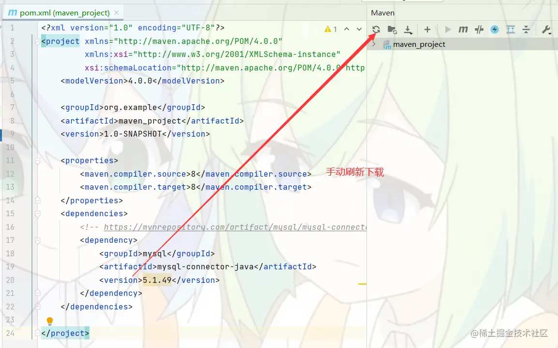Select maven_project in Maven tree
This screenshot has height=348, width=558.
pyautogui.click(x=419, y=44)
